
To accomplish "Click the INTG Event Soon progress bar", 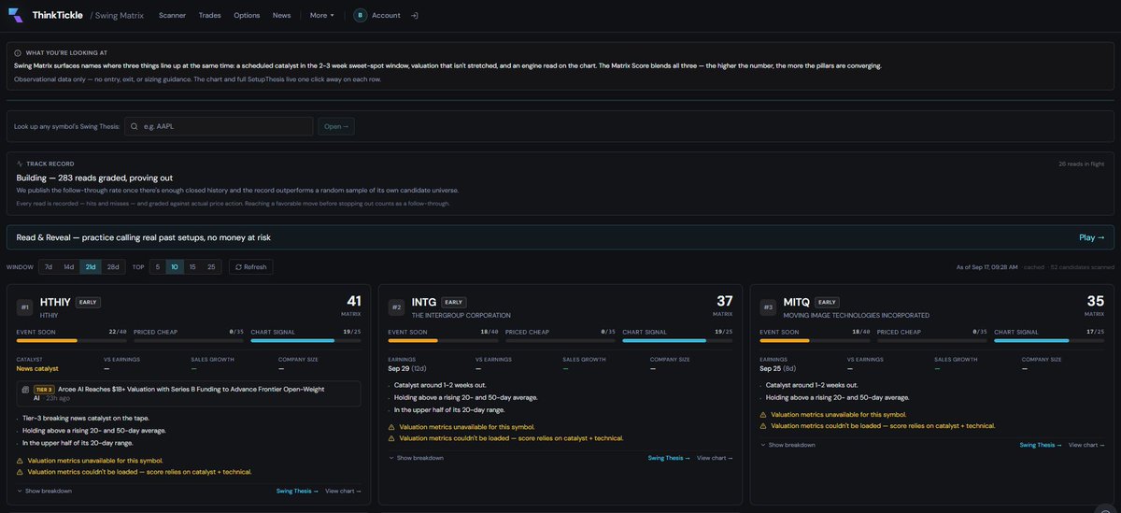I will pyautogui.click(x=443, y=341).
